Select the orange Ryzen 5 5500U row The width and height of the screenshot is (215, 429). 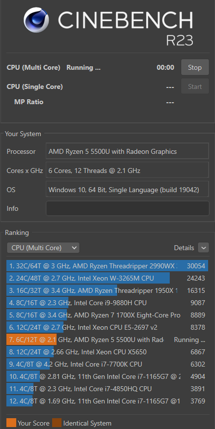[107, 340]
